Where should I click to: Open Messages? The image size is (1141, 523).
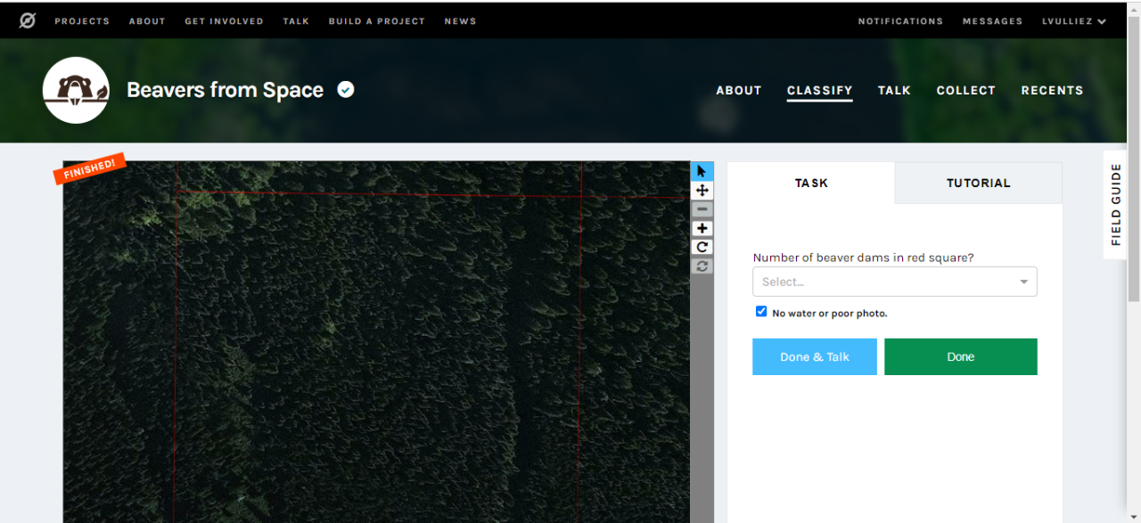[x=992, y=21]
